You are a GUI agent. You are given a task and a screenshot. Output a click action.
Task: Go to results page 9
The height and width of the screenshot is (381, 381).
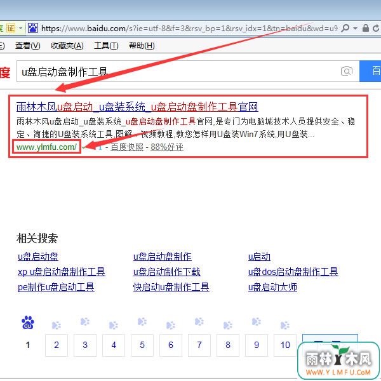click(257, 345)
